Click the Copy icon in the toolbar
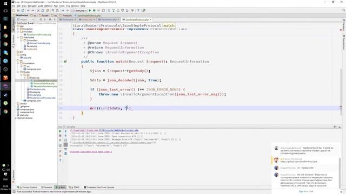 [43, 11]
